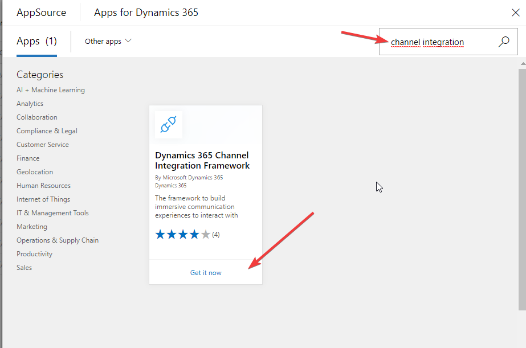
Task: Expand the Other apps dropdown
Action: coord(108,41)
